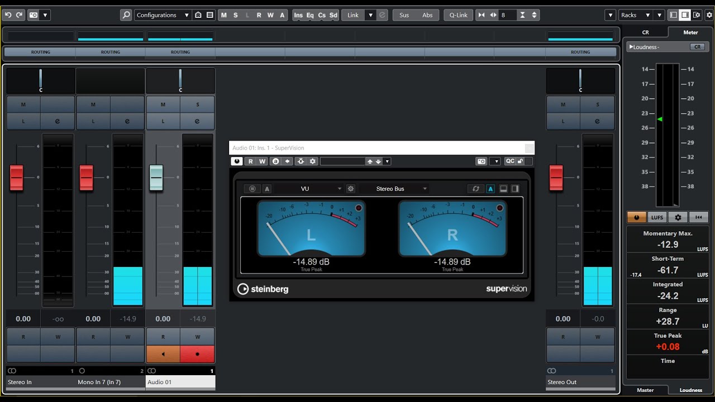Click the Redo arrow icon
715x402 pixels.
click(20, 15)
